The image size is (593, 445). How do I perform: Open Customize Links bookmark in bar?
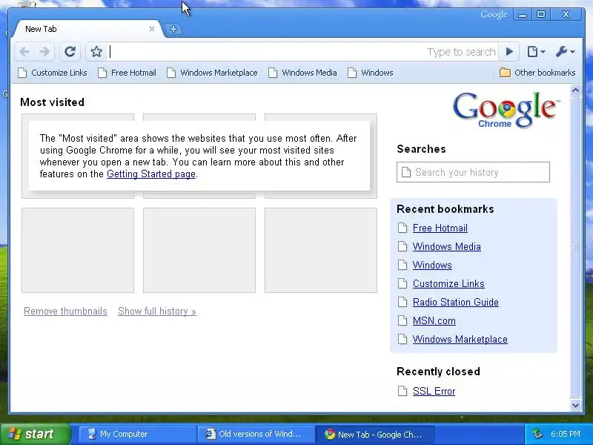(x=53, y=73)
